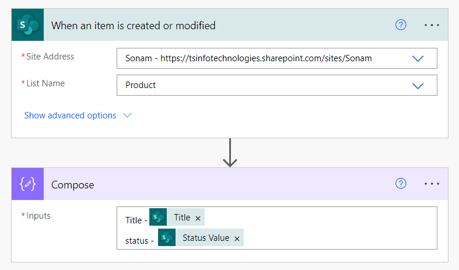This screenshot has width=459, height=270.
Task: Click the SharePoint trigger icon in header
Action: pos(27,25)
